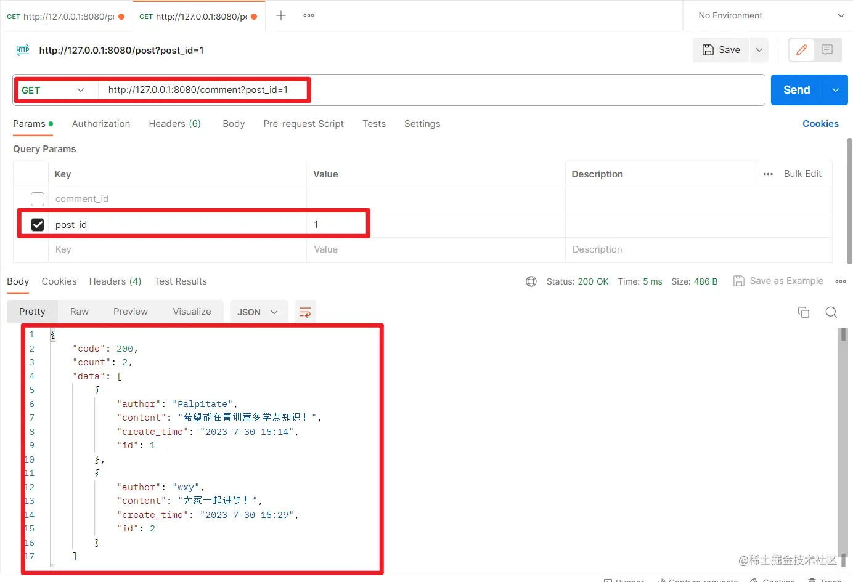Screen dimensions: 853x582
Task: Switch to the Params tab
Action: pyautogui.click(x=33, y=124)
